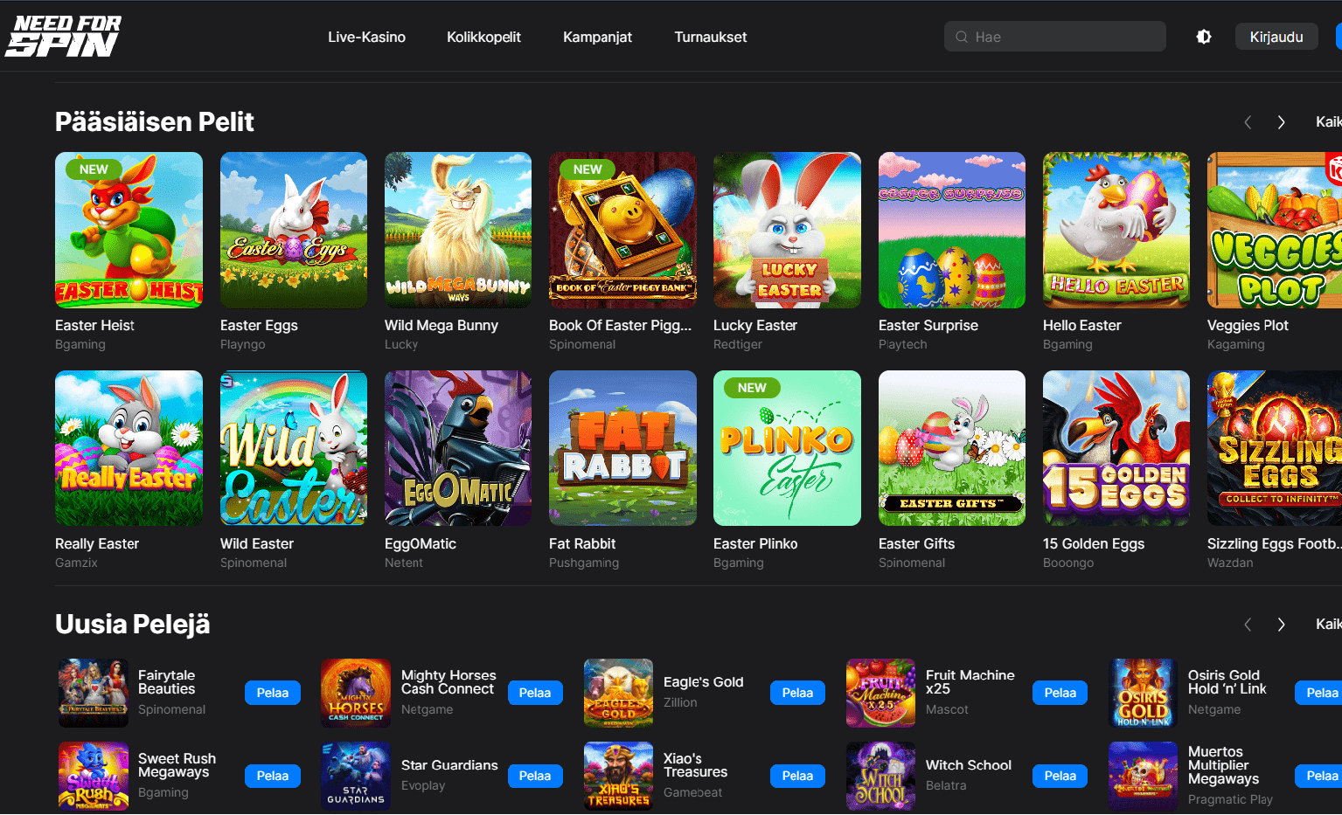Click the Uusia Pelejä heading
The width and height of the screenshot is (1342, 815).
[133, 624]
